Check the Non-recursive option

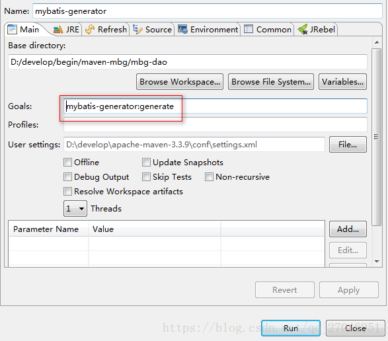(x=209, y=177)
